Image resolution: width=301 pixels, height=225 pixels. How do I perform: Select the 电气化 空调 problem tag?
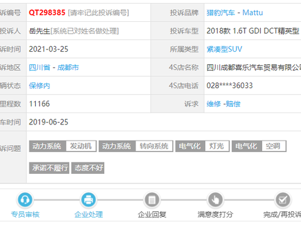click(259, 146)
